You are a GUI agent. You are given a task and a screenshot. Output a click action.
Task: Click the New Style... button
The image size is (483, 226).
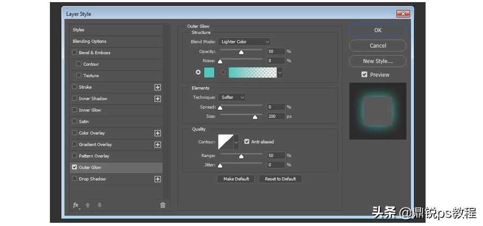378,61
